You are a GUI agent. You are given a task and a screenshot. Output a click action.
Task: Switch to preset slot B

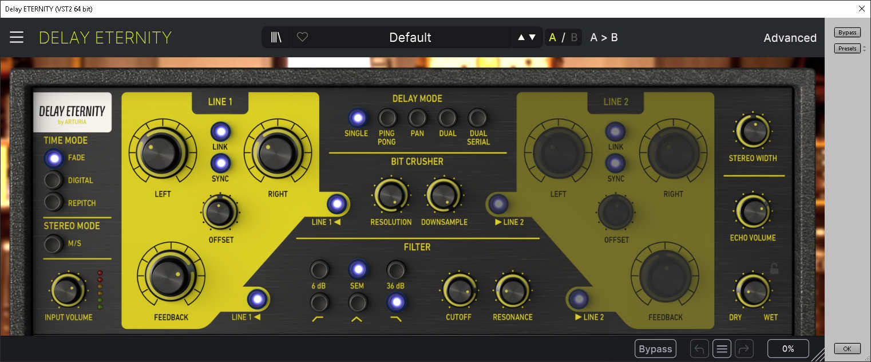[x=574, y=38]
